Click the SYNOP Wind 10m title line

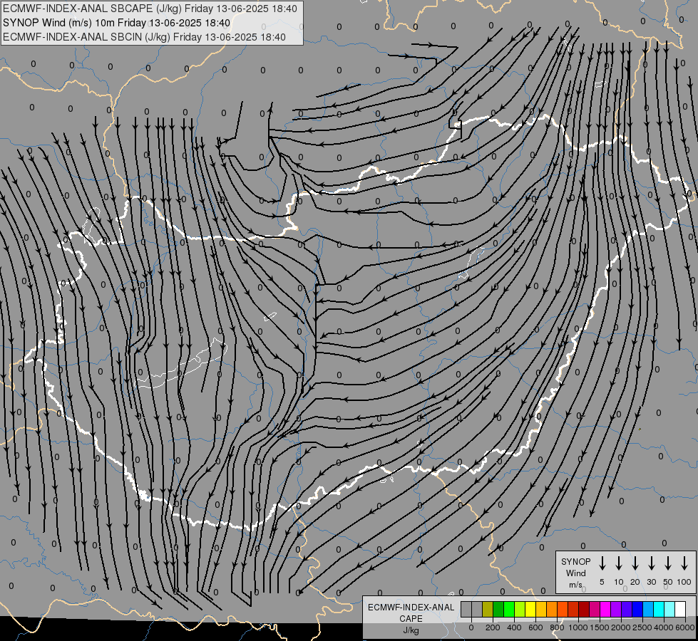(x=117, y=23)
